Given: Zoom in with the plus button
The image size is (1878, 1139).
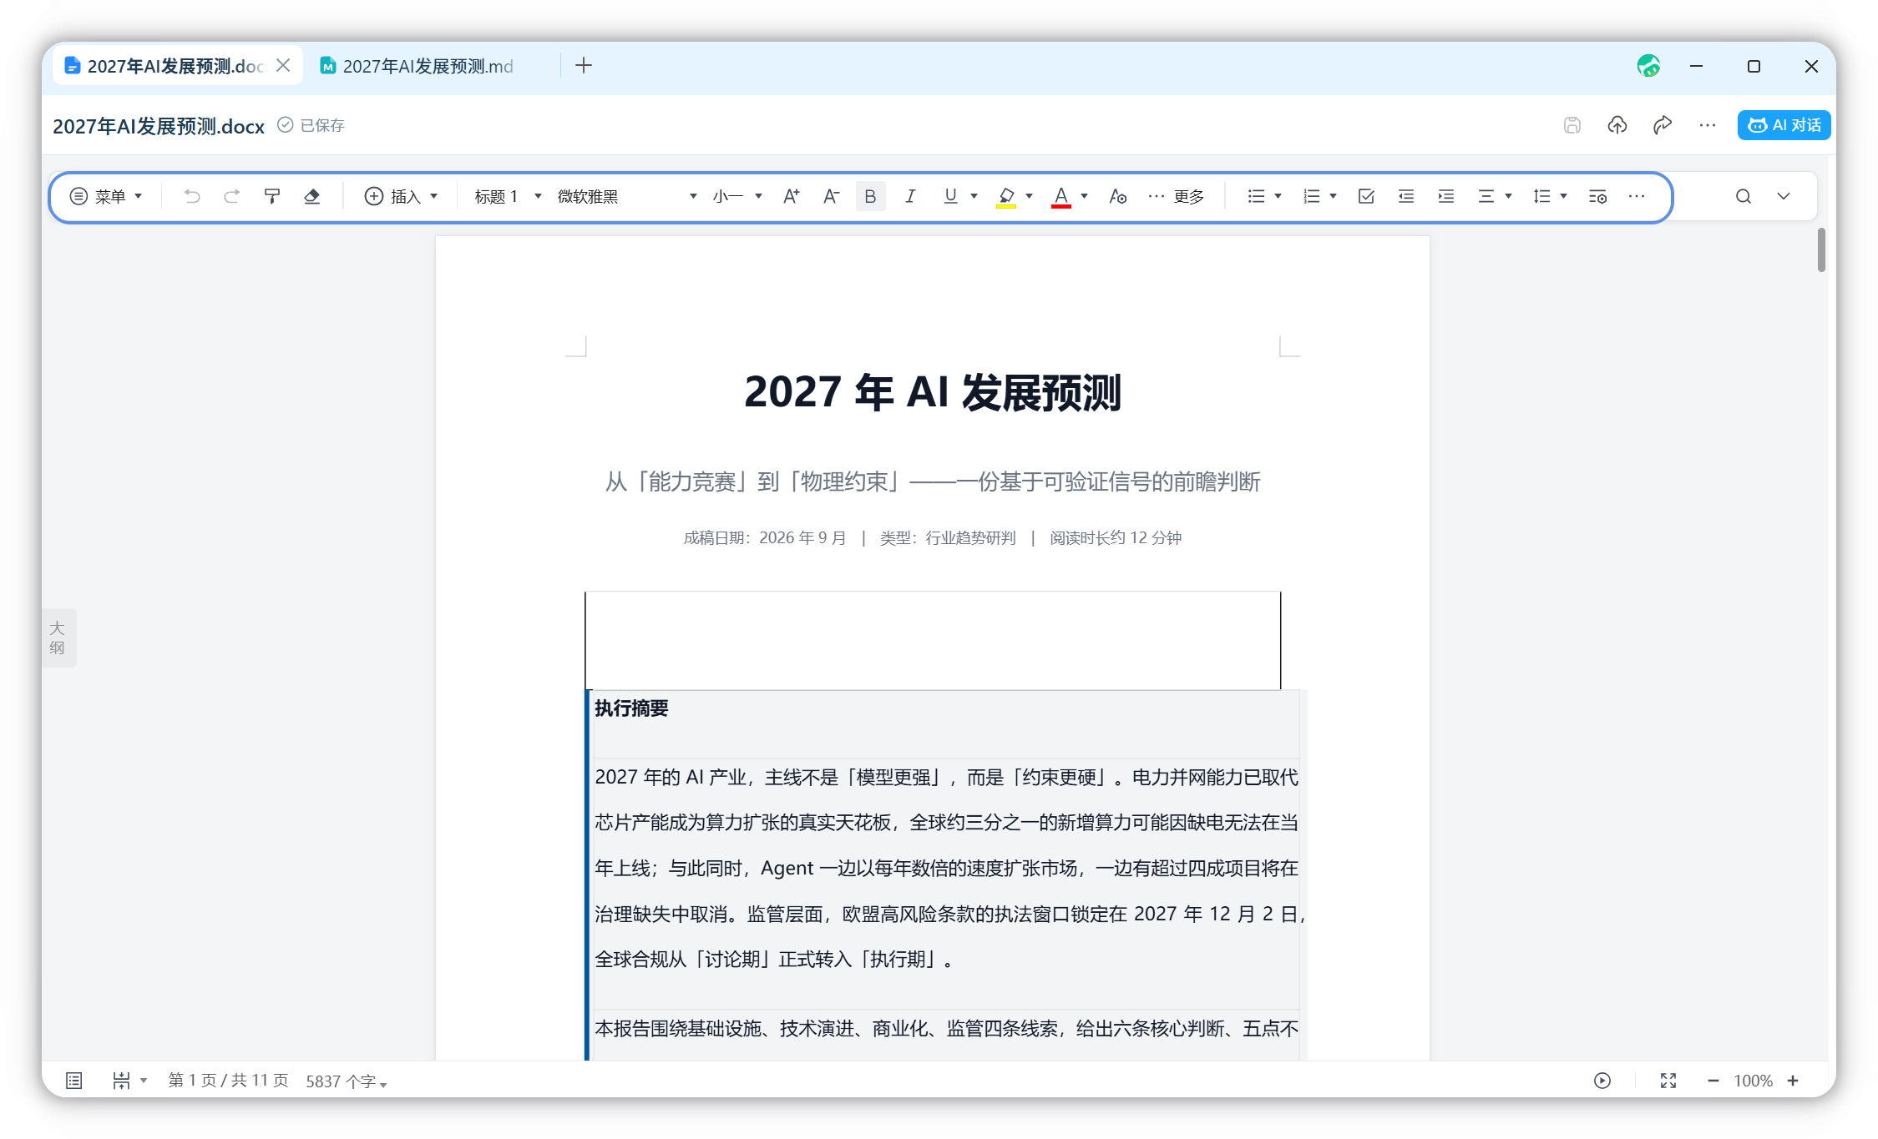Looking at the screenshot, I should click(1793, 1081).
